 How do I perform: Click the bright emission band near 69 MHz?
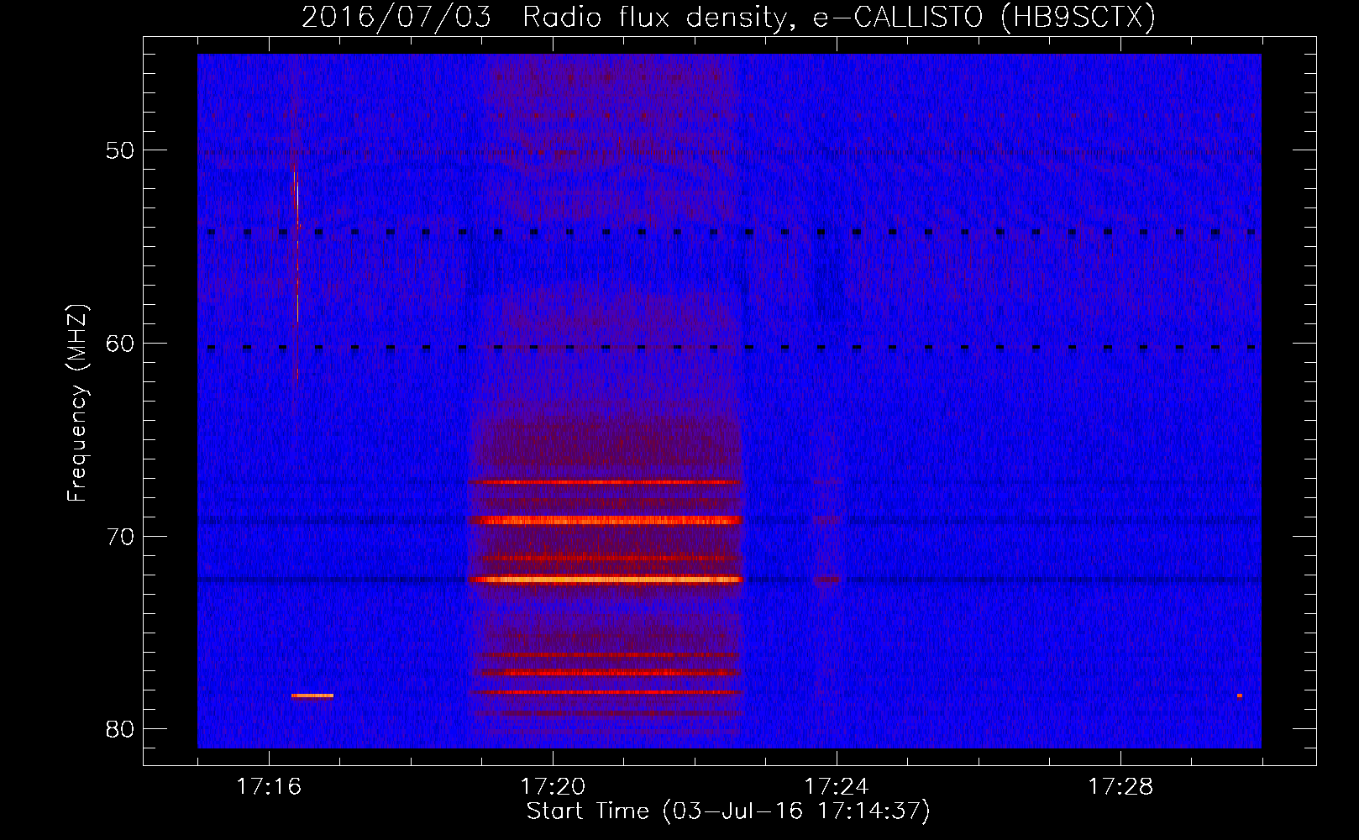(x=606, y=520)
